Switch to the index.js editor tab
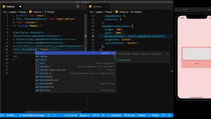The width and height of the screenshot is (211, 119). 11,7
